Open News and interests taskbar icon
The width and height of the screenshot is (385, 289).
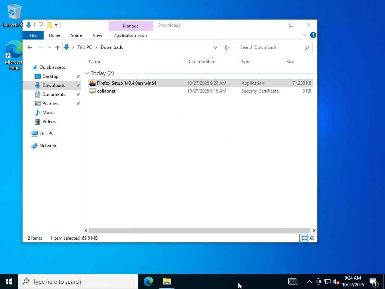(x=293, y=281)
